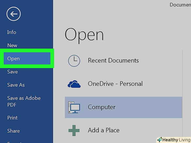Image resolution: width=191 pixels, height=143 pixels.
Task: Select the Recent Documents label
Action: point(113,60)
